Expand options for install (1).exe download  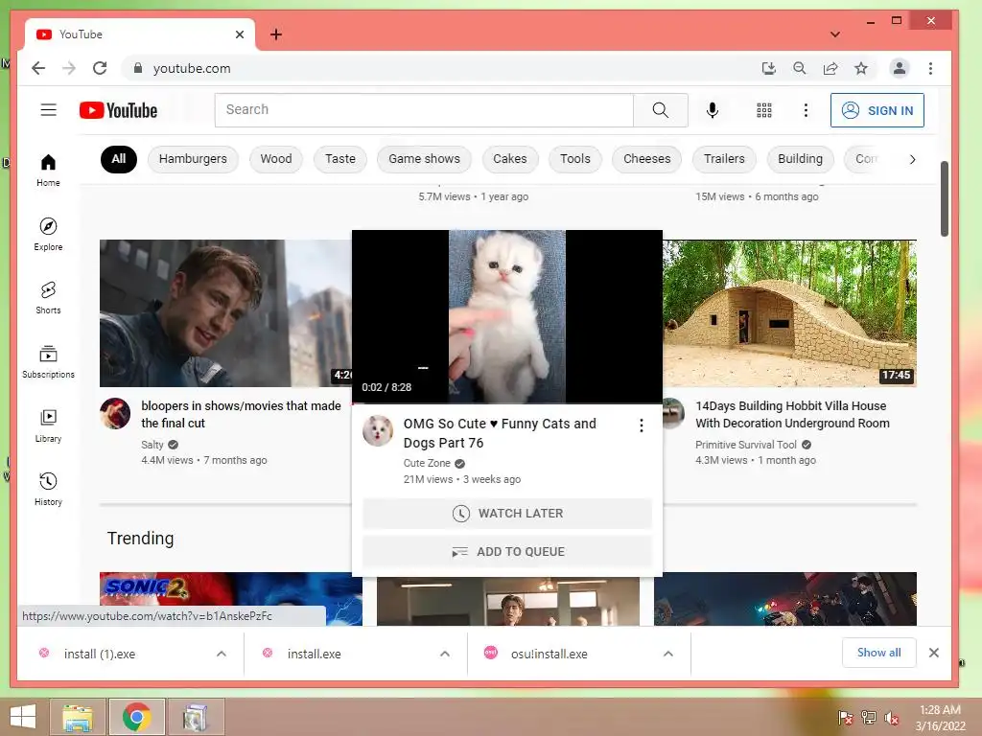click(222, 654)
